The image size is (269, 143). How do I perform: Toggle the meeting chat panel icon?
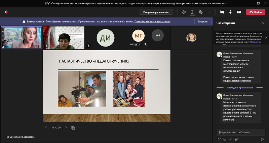(192, 12)
